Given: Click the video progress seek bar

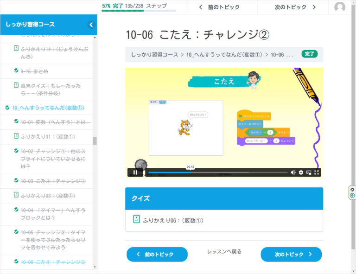Looking at the screenshot, I should (x=218, y=172).
